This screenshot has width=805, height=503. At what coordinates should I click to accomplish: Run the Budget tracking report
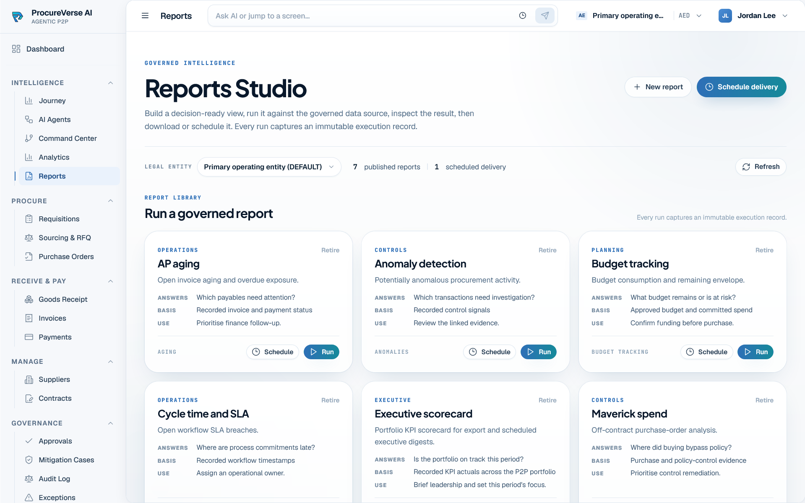pos(756,352)
